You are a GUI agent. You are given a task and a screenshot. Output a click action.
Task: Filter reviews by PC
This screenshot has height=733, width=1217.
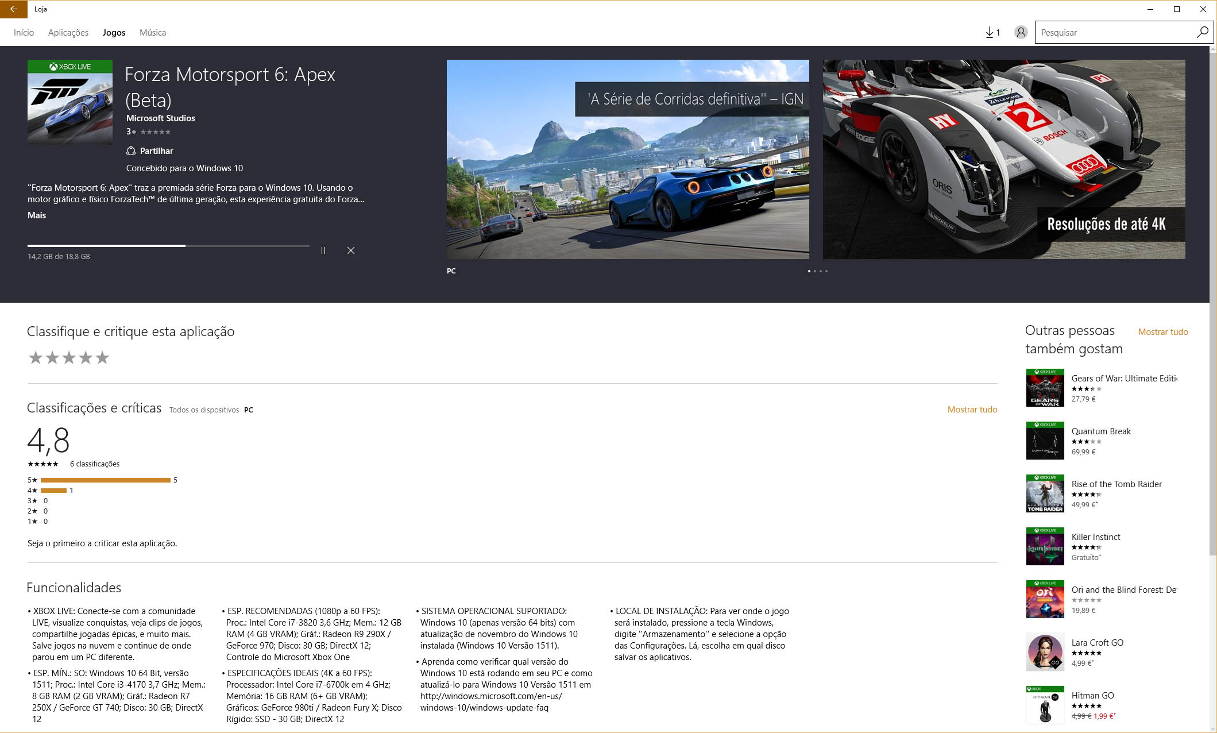pyautogui.click(x=248, y=410)
